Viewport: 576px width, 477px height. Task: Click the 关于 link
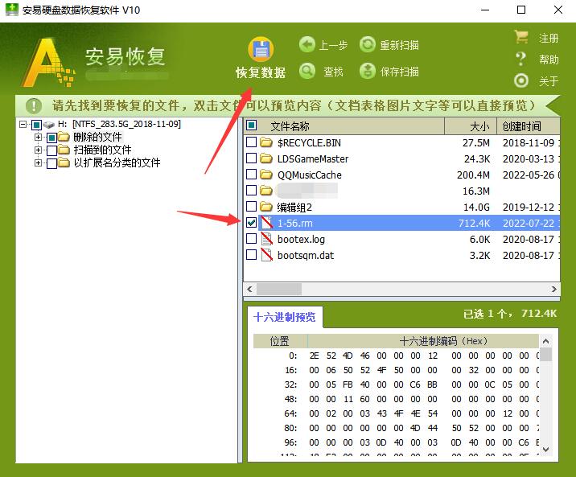click(x=549, y=81)
